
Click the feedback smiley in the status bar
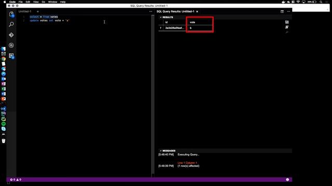tap(287, 180)
